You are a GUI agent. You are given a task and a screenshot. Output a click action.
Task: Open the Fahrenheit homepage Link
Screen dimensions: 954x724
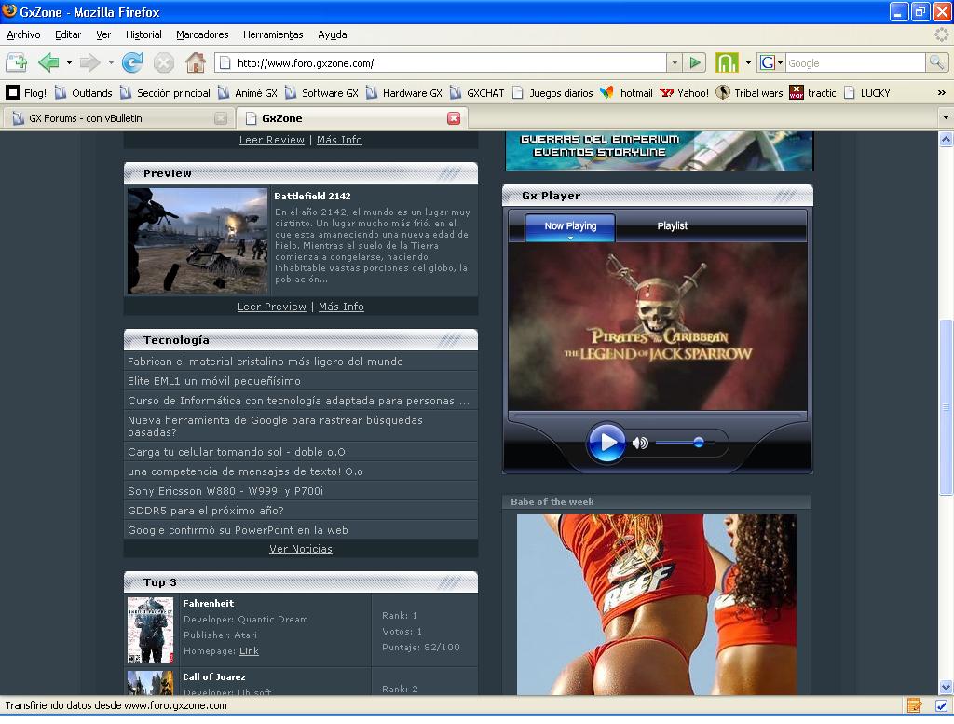[x=249, y=651]
